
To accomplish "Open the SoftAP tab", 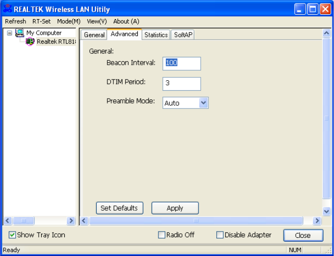I will pyautogui.click(x=183, y=35).
